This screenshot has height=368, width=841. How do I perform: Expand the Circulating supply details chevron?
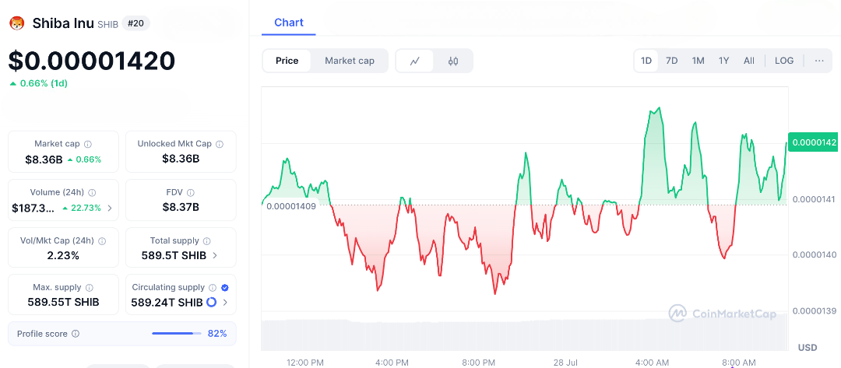tap(225, 302)
